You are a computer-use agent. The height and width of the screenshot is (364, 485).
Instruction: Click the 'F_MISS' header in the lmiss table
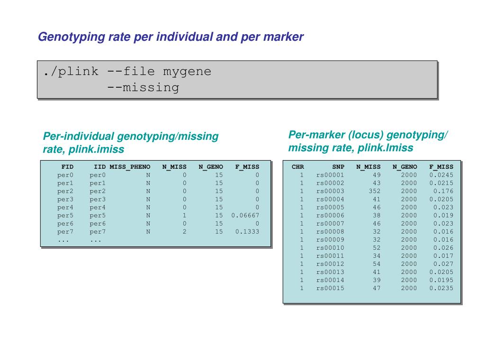click(x=441, y=167)
